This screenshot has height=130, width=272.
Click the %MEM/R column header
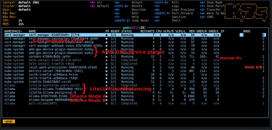point(201,31)
